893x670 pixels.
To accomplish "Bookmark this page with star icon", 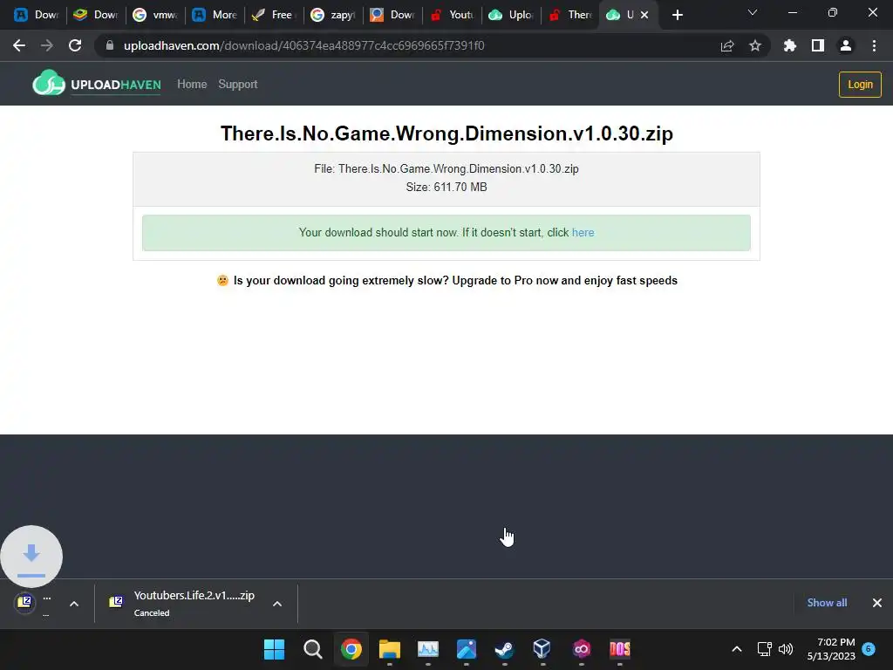I will point(755,45).
